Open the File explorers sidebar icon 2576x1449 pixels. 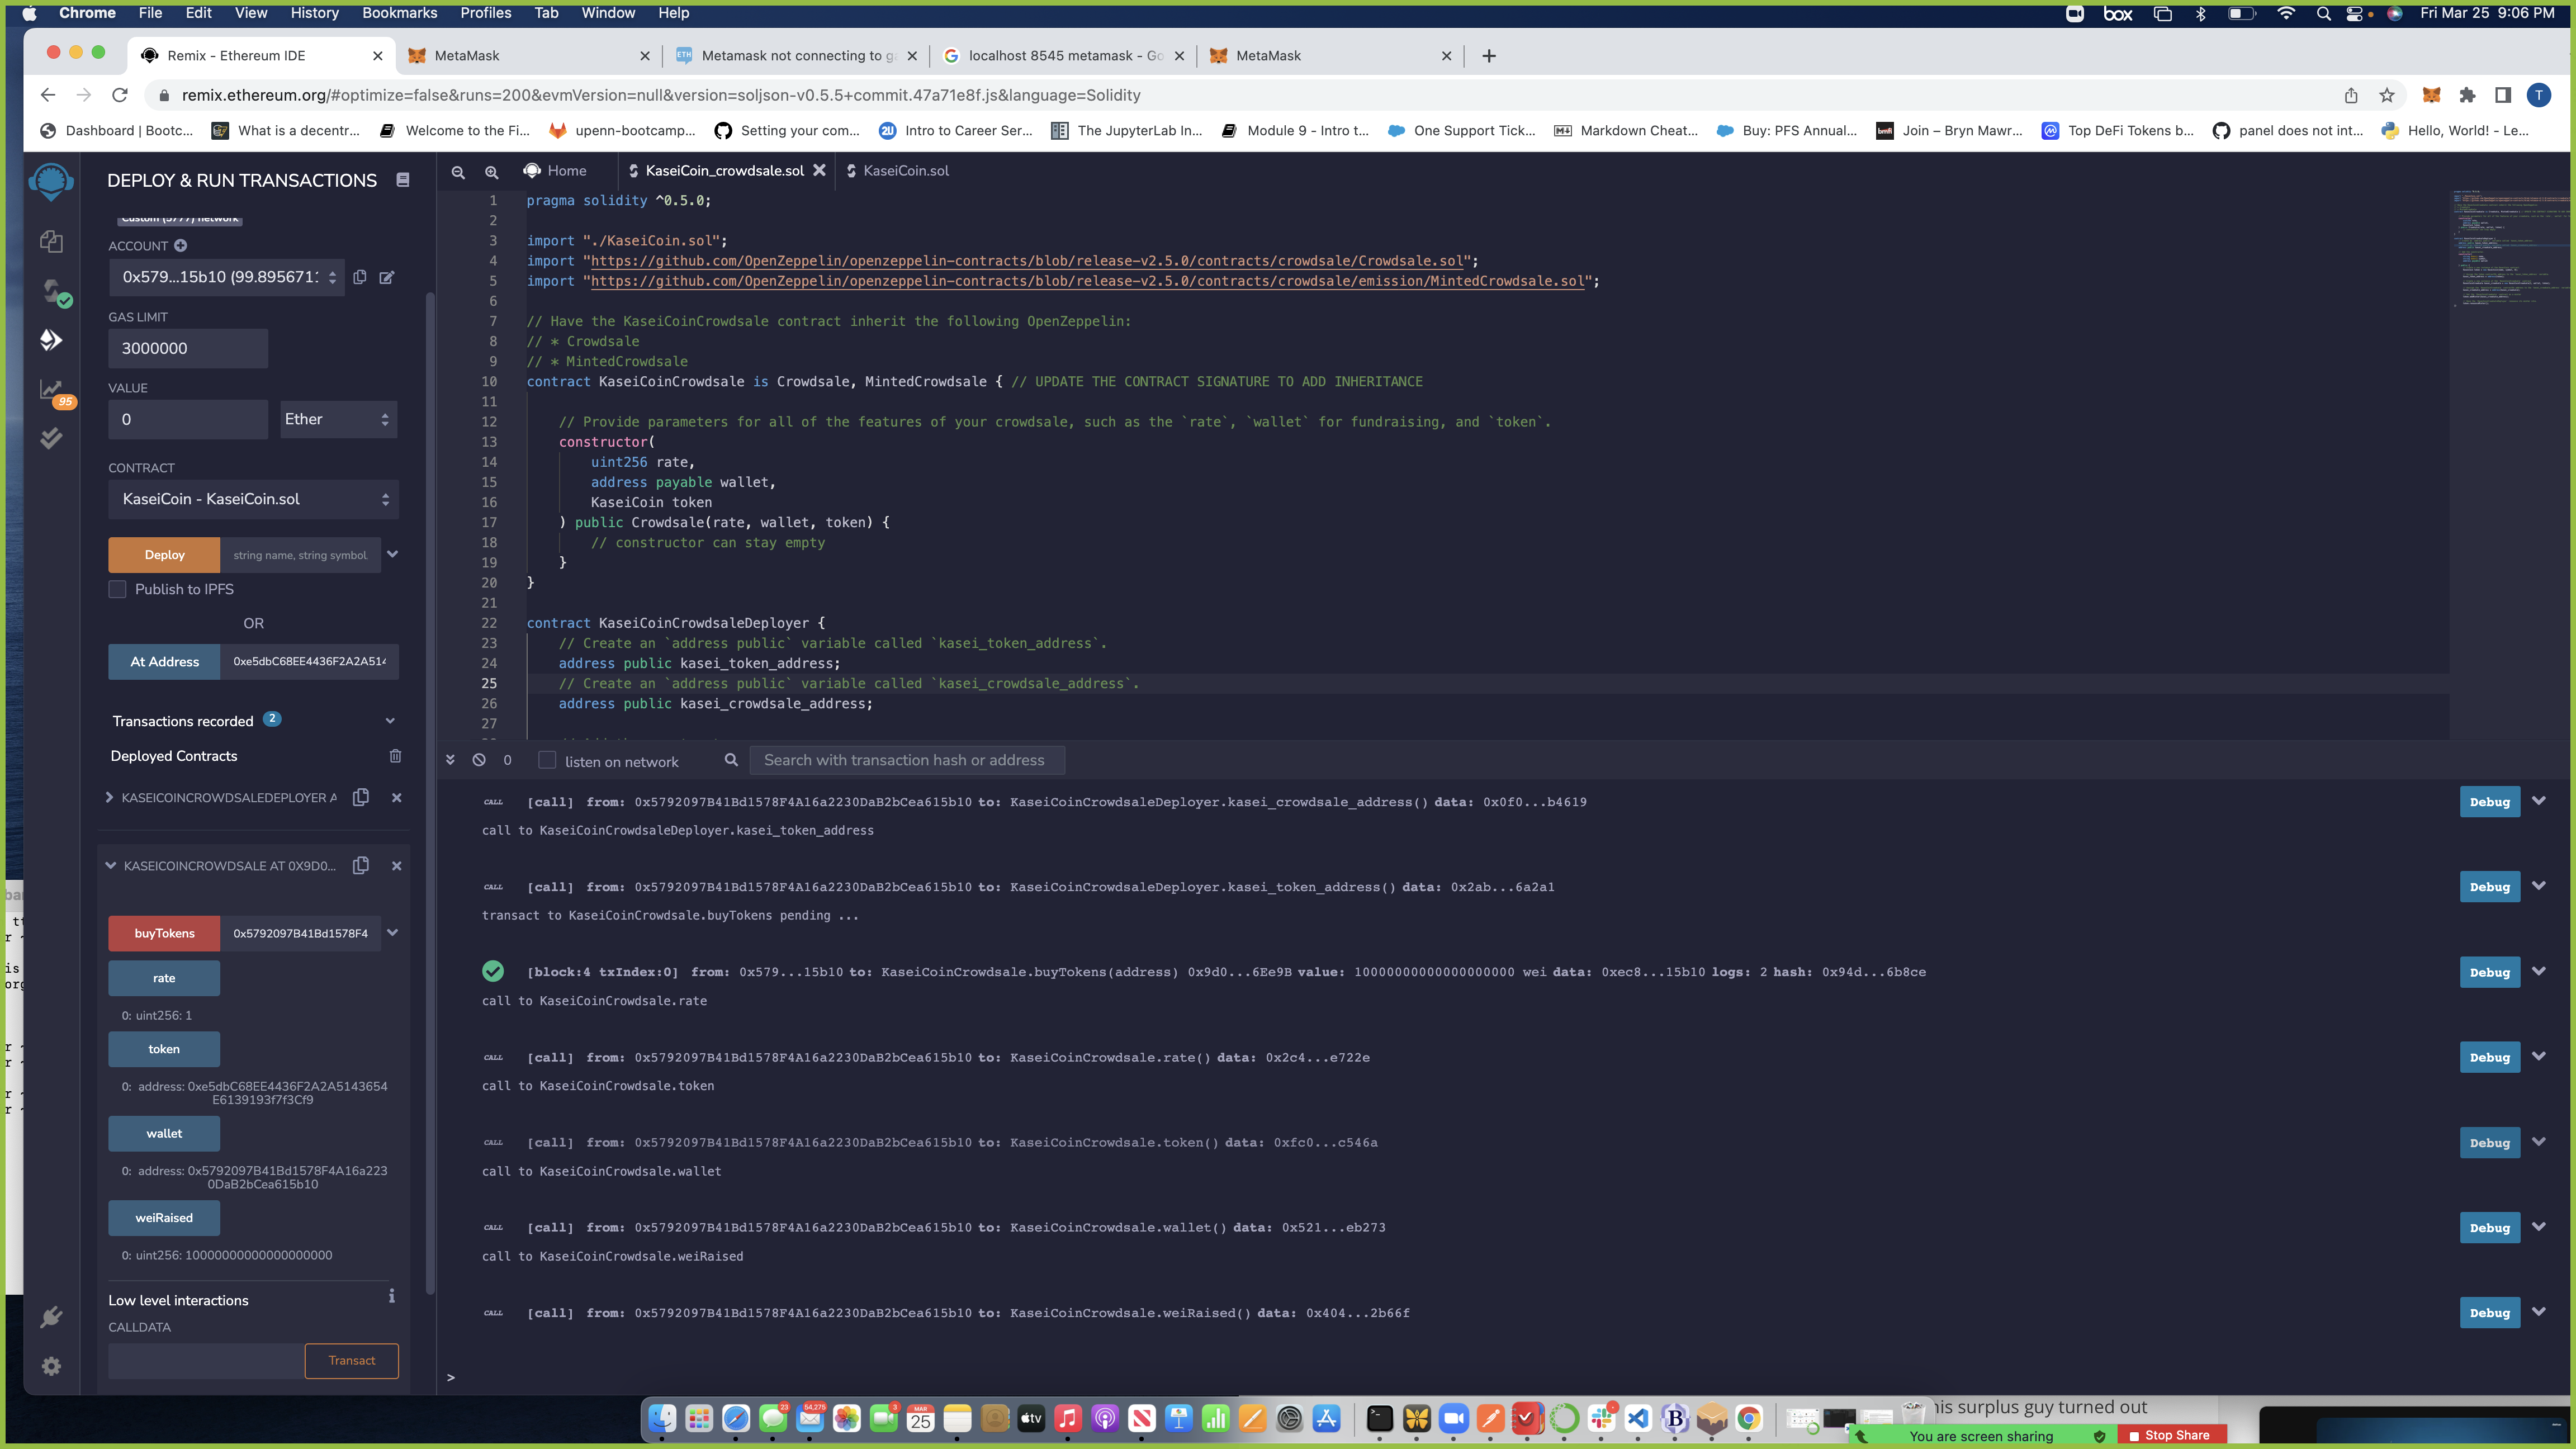tap(51, 241)
